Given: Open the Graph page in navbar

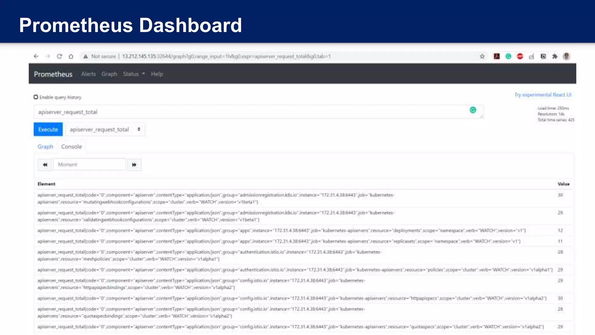Looking at the screenshot, I should click(109, 74).
